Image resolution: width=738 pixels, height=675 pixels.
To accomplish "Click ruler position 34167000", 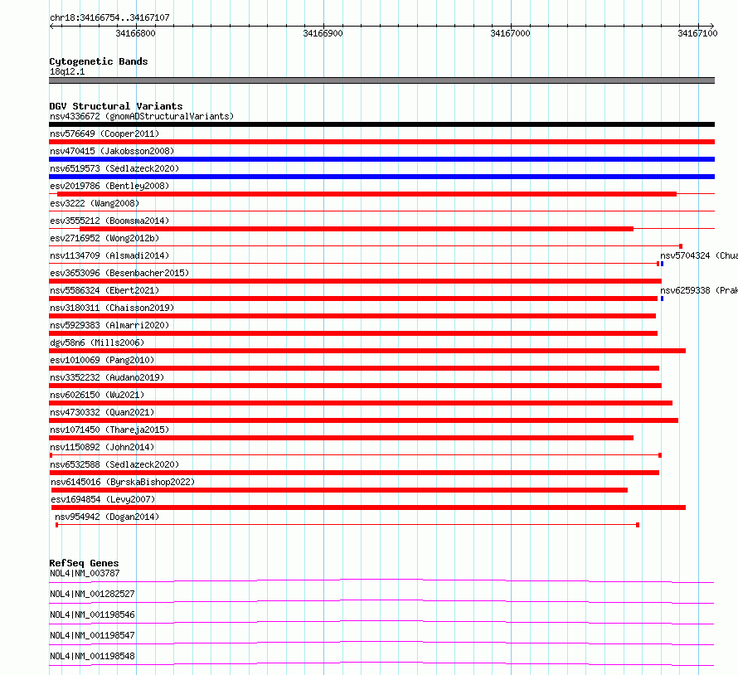I will 510,33.
